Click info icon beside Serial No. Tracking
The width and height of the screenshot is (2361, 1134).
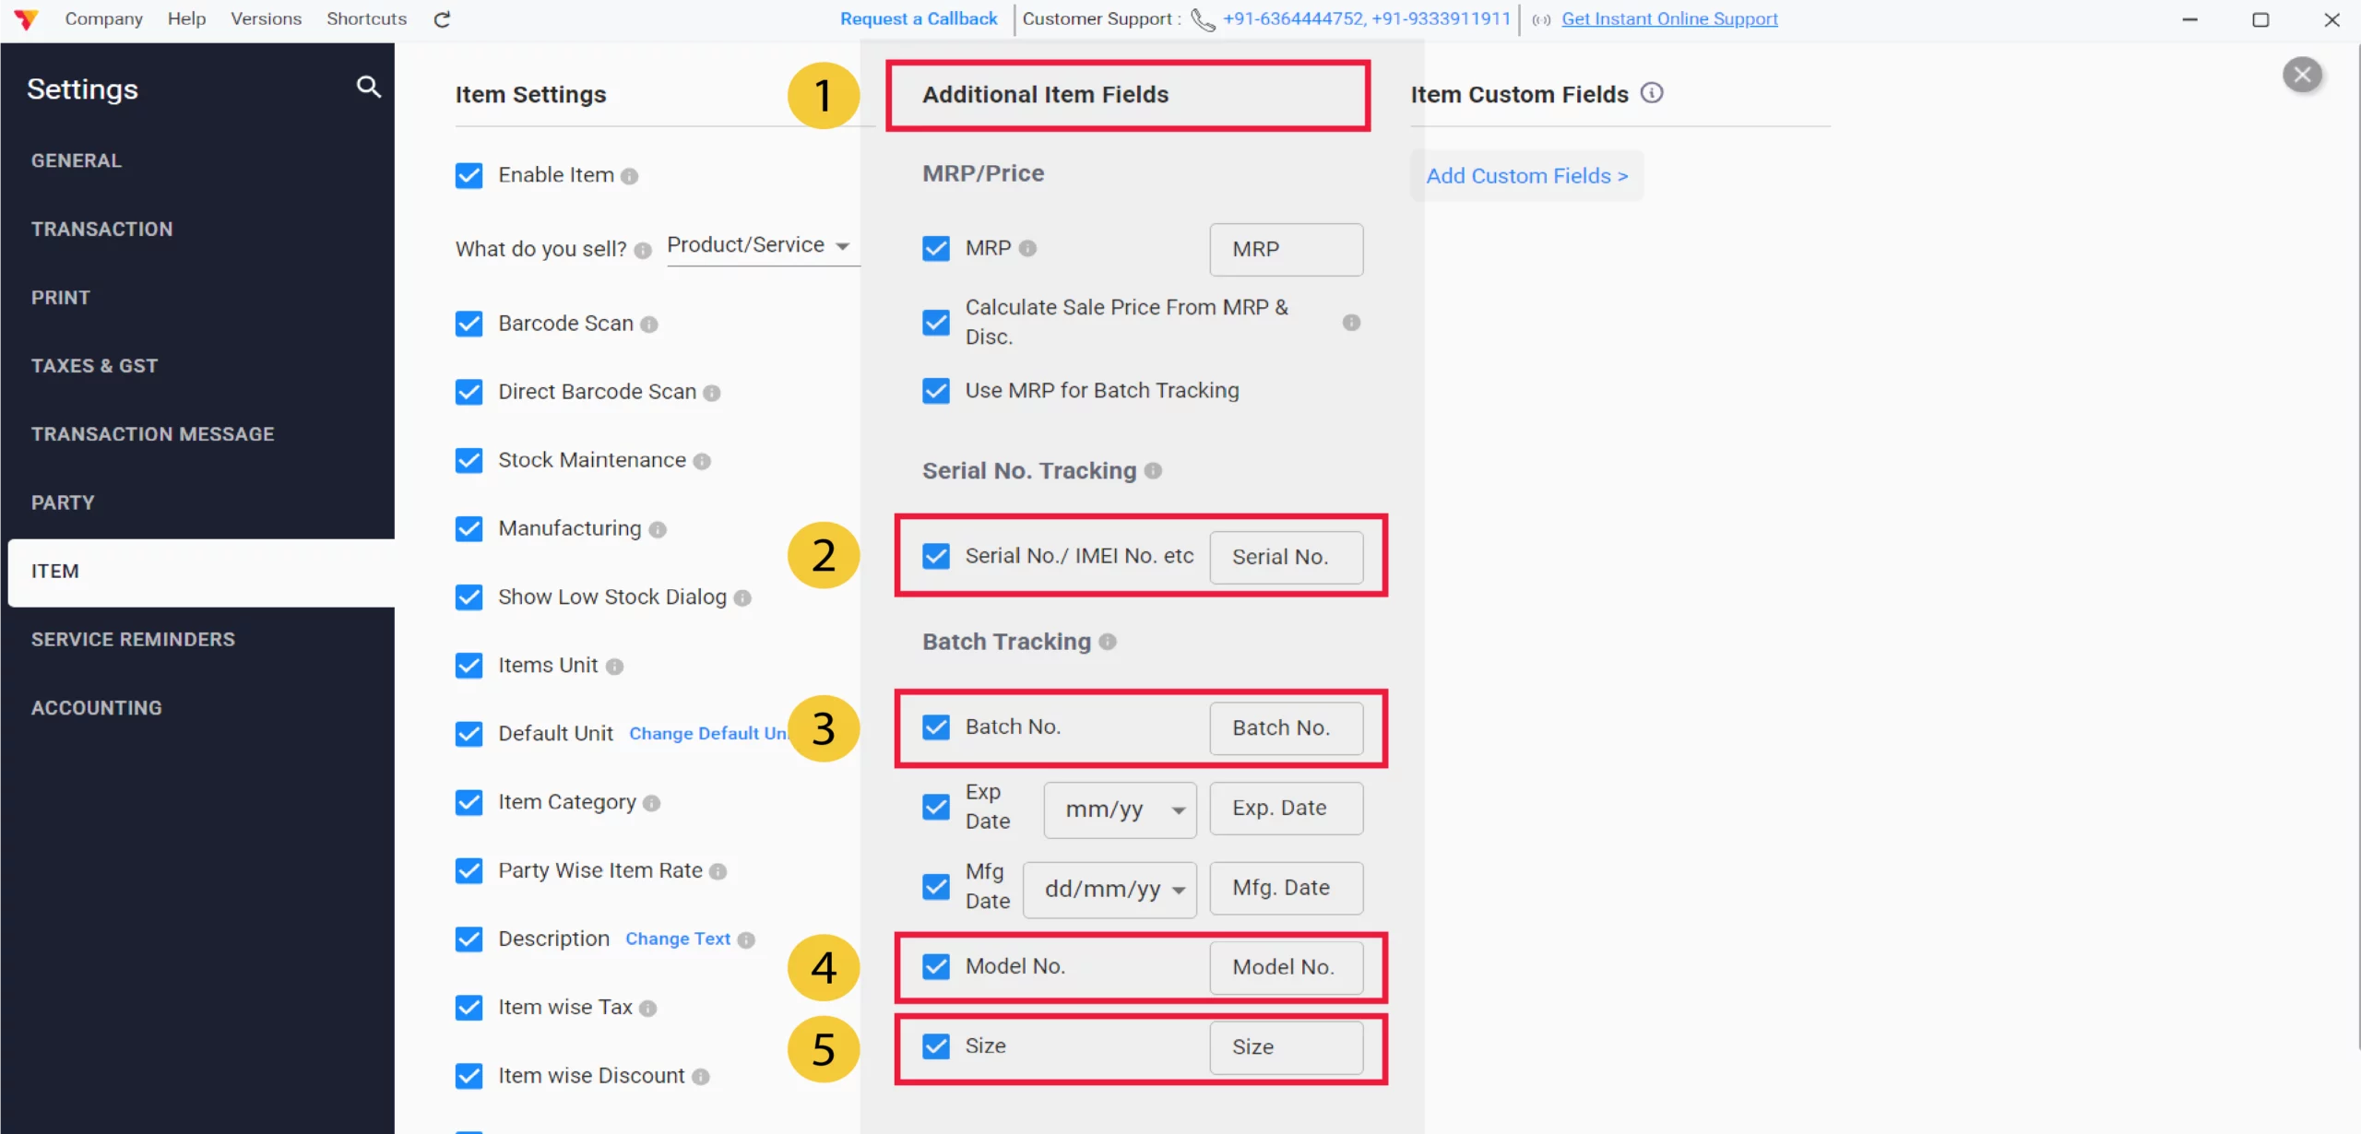pyautogui.click(x=1153, y=471)
